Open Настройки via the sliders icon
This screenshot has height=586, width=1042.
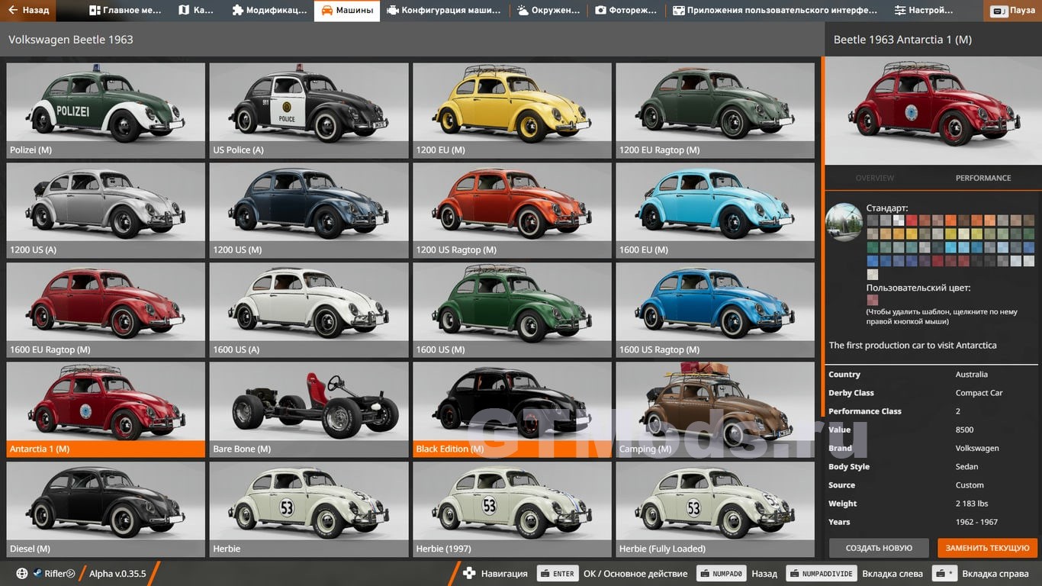[x=900, y=11]
